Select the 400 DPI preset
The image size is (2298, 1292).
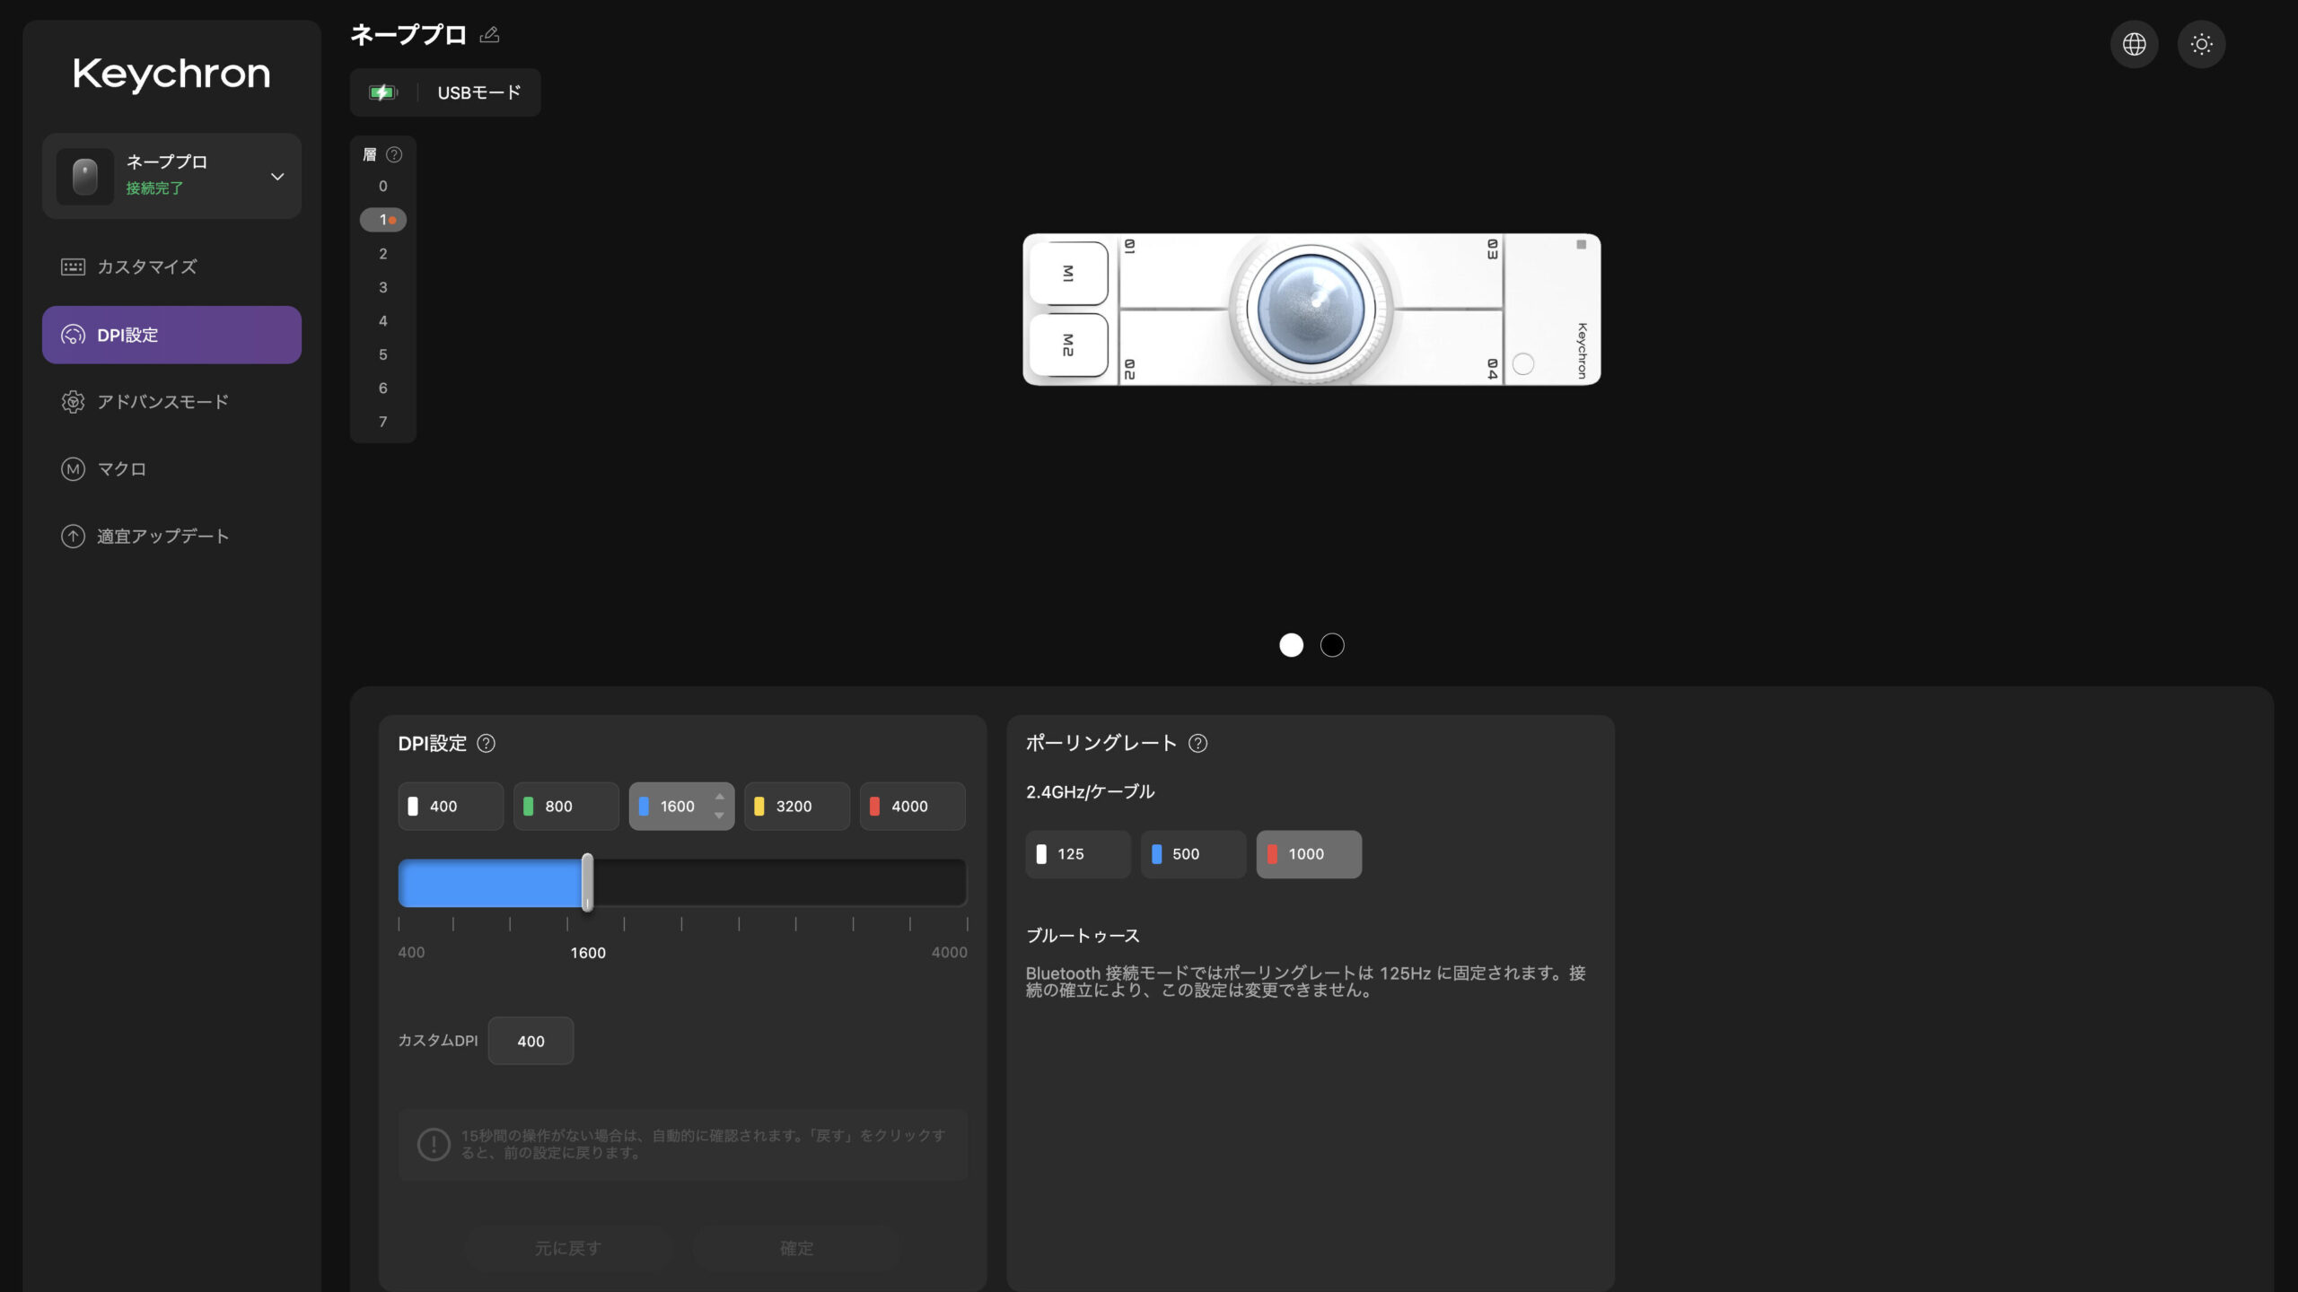pos(451,806)
